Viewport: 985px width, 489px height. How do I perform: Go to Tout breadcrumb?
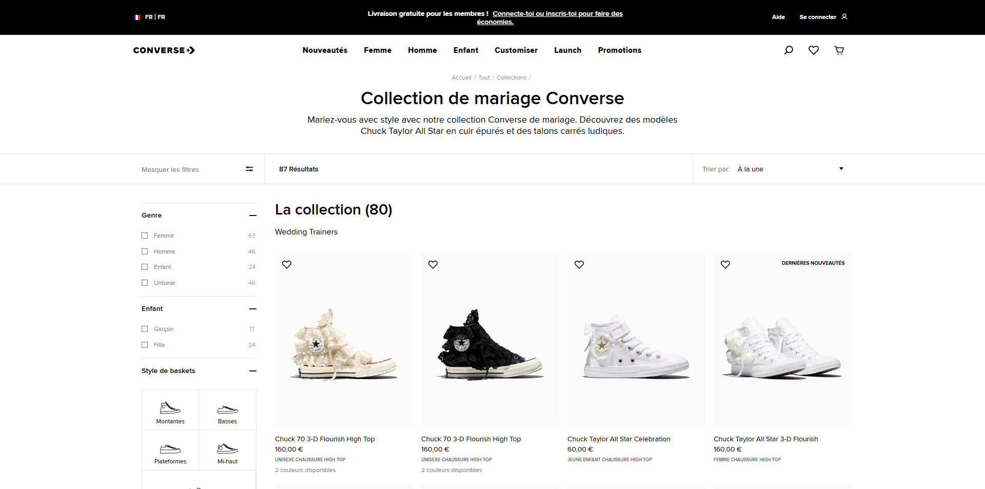[484, 77]
